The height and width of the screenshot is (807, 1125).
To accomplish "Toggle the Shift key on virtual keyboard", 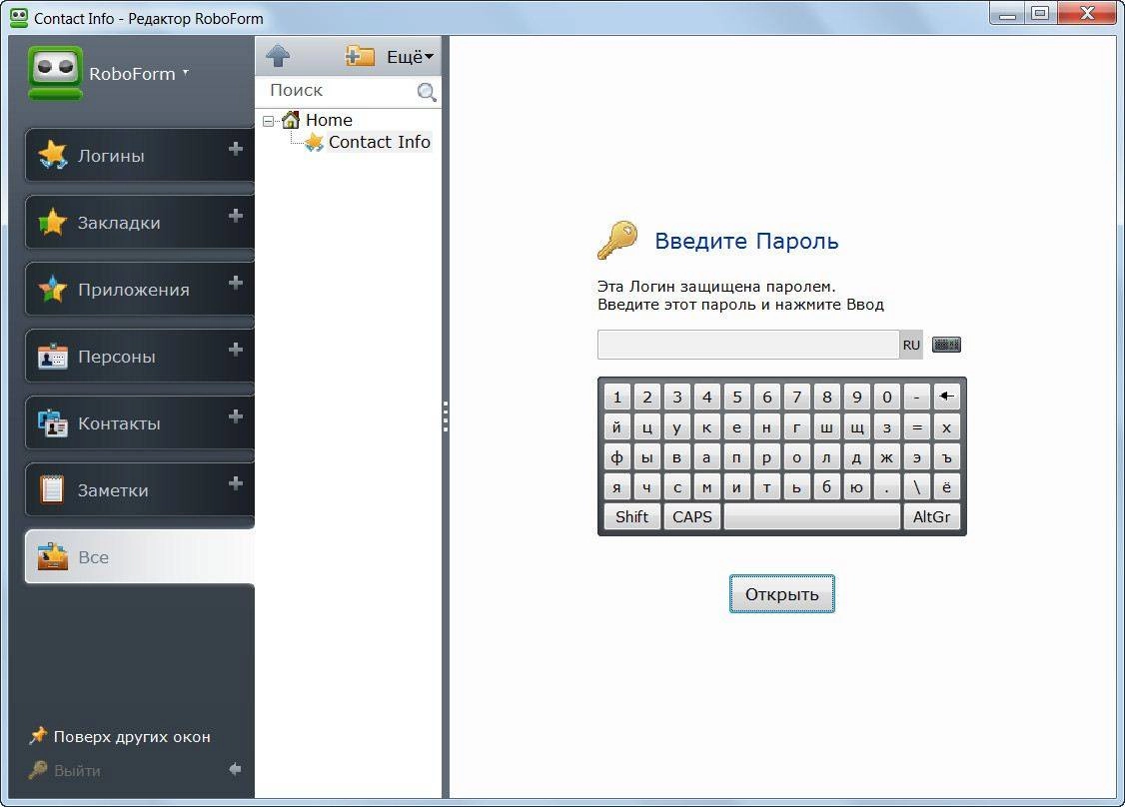I will tap(632, 516).
